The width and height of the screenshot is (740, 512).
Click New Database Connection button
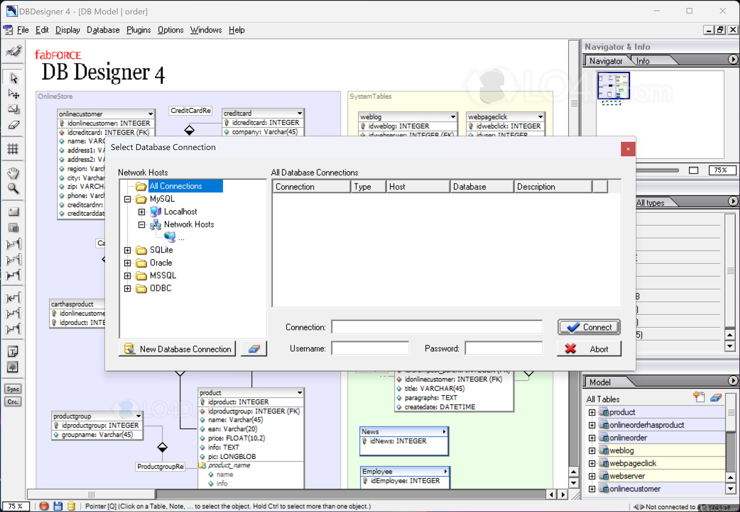(177, 349)
